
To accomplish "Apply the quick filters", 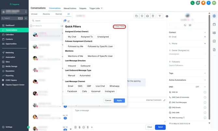I will [x=119, y=100].
